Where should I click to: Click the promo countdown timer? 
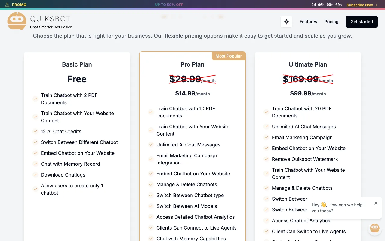pos(326,5)
